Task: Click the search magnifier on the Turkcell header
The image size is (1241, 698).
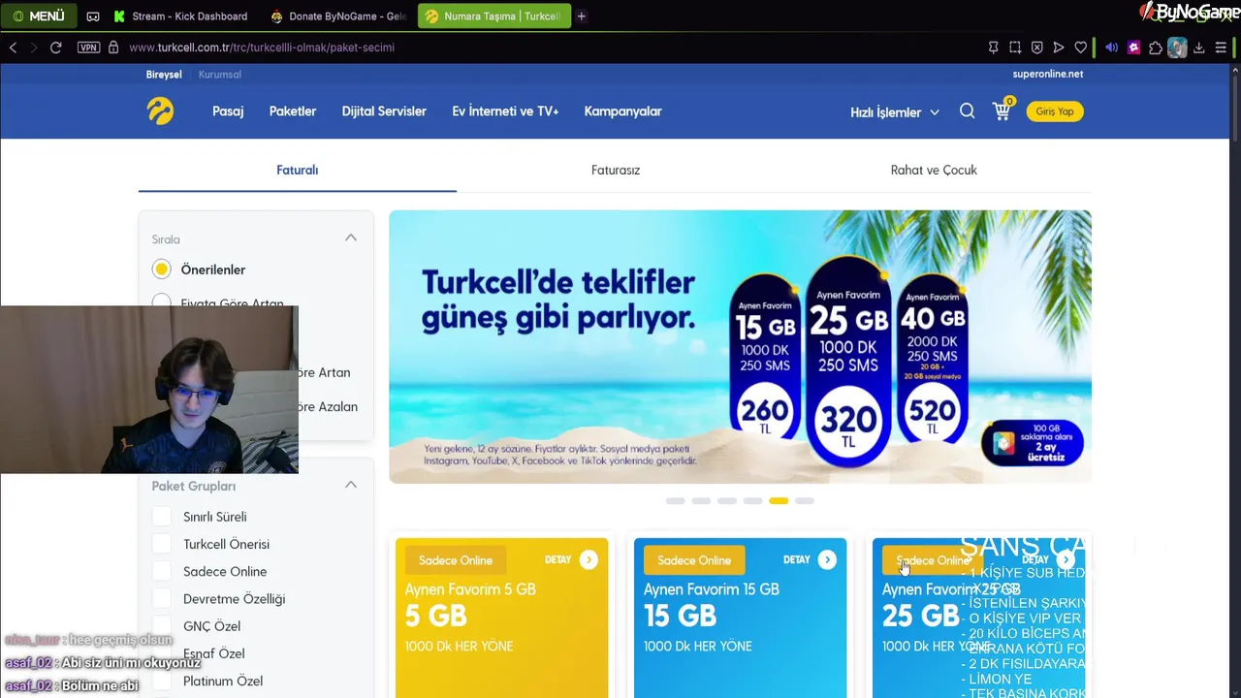Action: [x=967, y=111]
